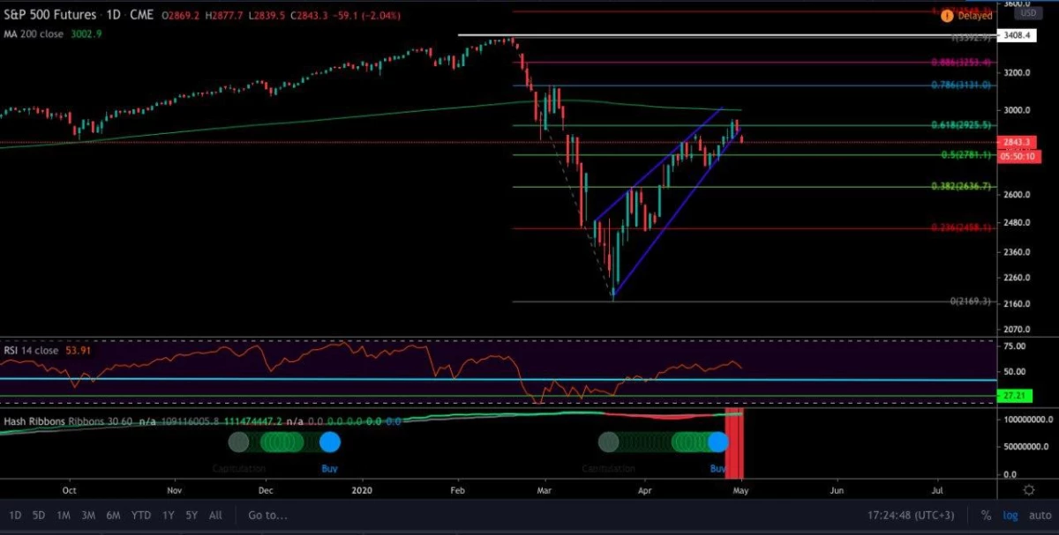
Task: Toggle log scale mode
Action: (1010, 515)
